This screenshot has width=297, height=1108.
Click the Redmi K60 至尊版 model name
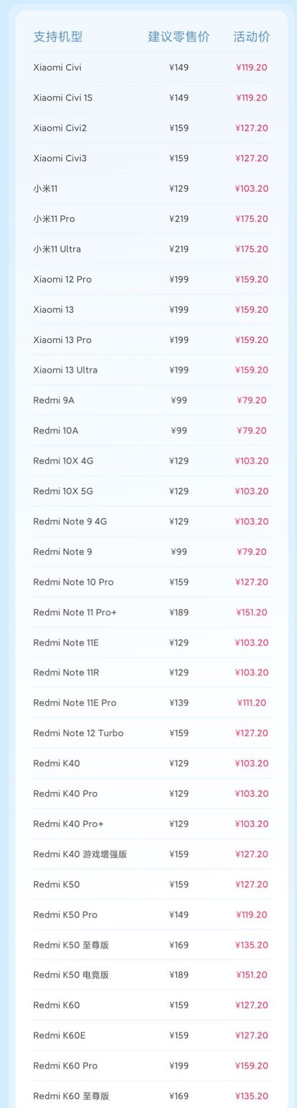point(71,1096)
